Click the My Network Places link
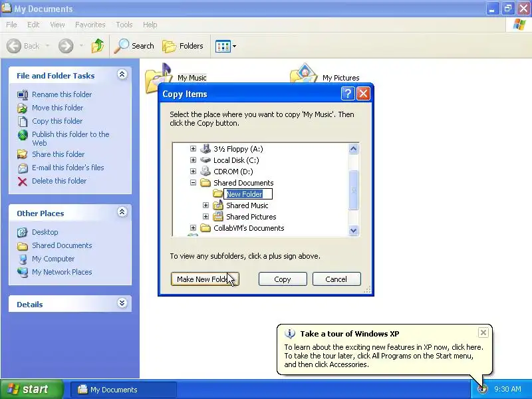The height and width of the screenshot is (399, 532). click(62, 272)
